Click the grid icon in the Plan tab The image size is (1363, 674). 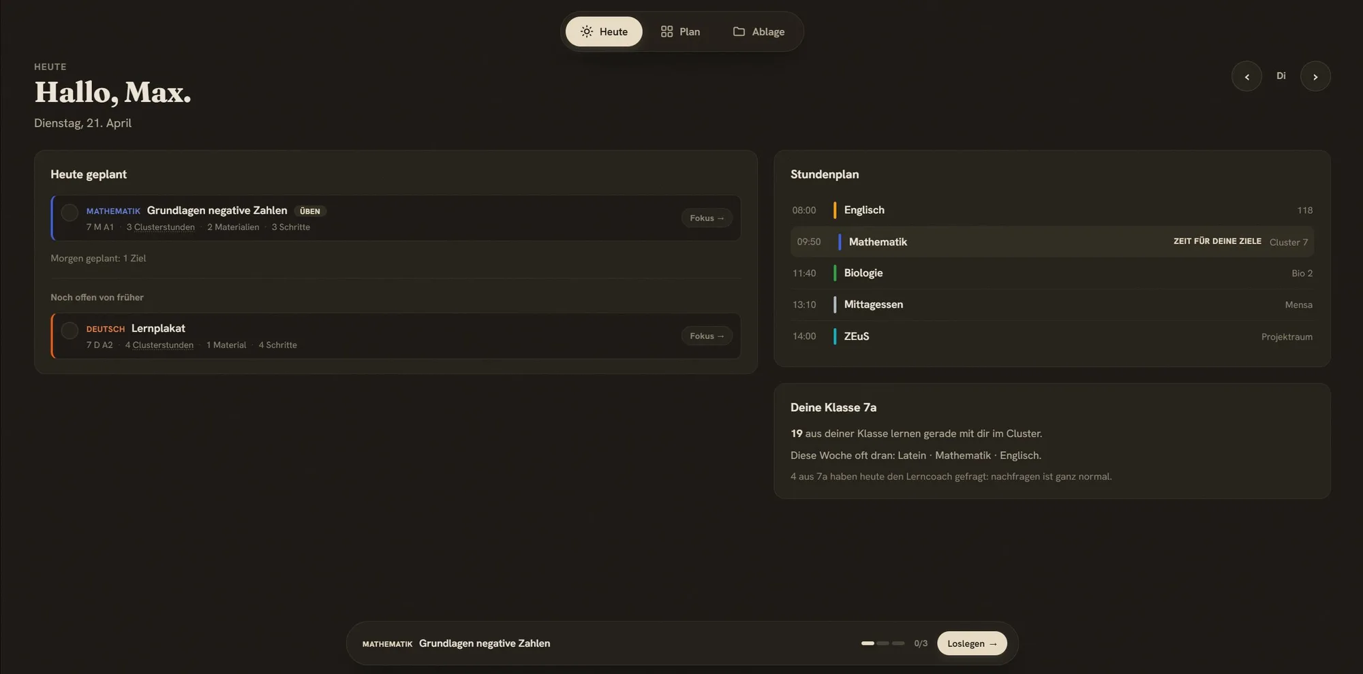(x=667, y=31)
